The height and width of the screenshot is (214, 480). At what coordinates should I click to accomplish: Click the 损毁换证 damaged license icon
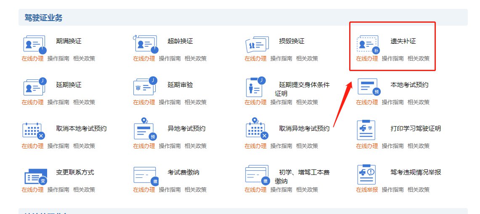[257, 45]
